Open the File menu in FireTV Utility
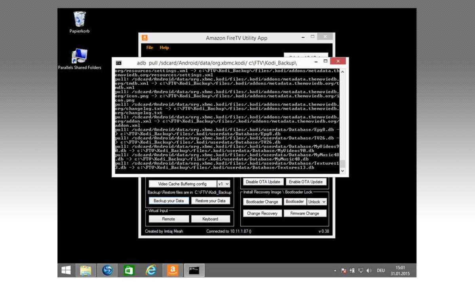The height and width of the screenshot is (285, 475). click(150, 47)
